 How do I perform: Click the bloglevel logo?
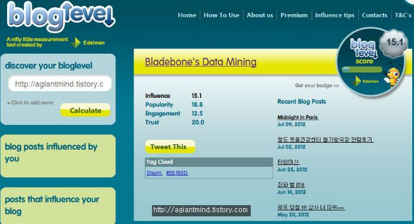62,17
